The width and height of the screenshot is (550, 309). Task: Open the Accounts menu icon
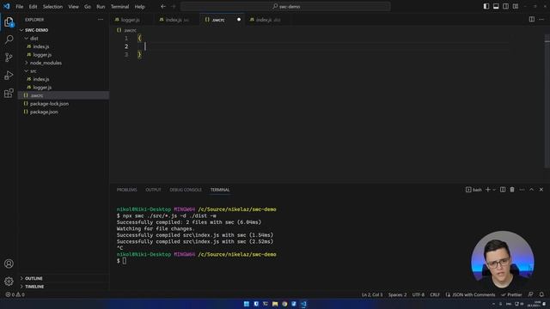tap(9, 264)
